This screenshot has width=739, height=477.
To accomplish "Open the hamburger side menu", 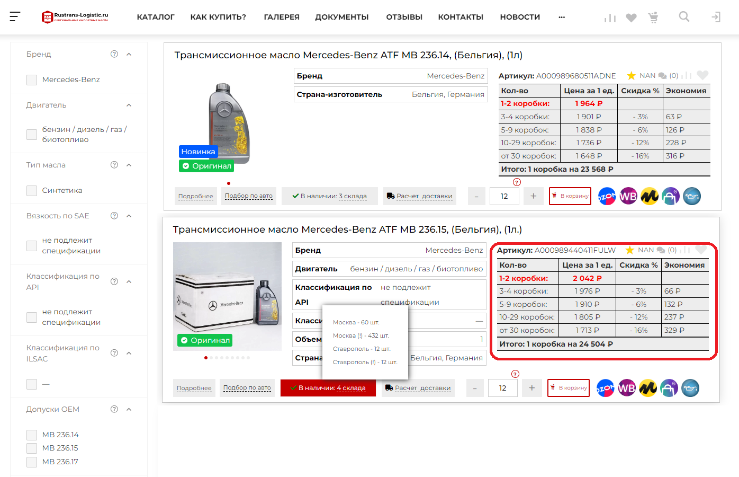I will tap(15, 16).
